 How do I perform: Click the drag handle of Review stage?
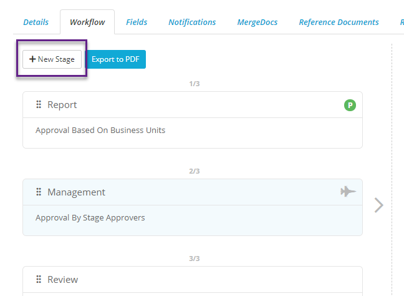[39, 279]
